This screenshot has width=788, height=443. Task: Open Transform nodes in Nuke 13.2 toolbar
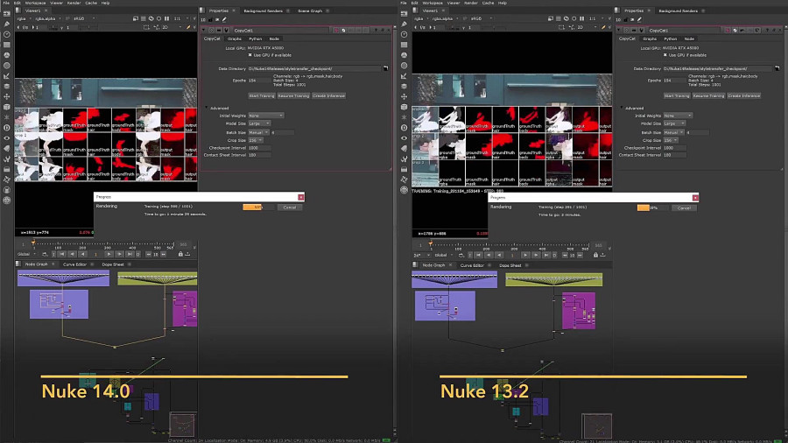pos(404,96)
